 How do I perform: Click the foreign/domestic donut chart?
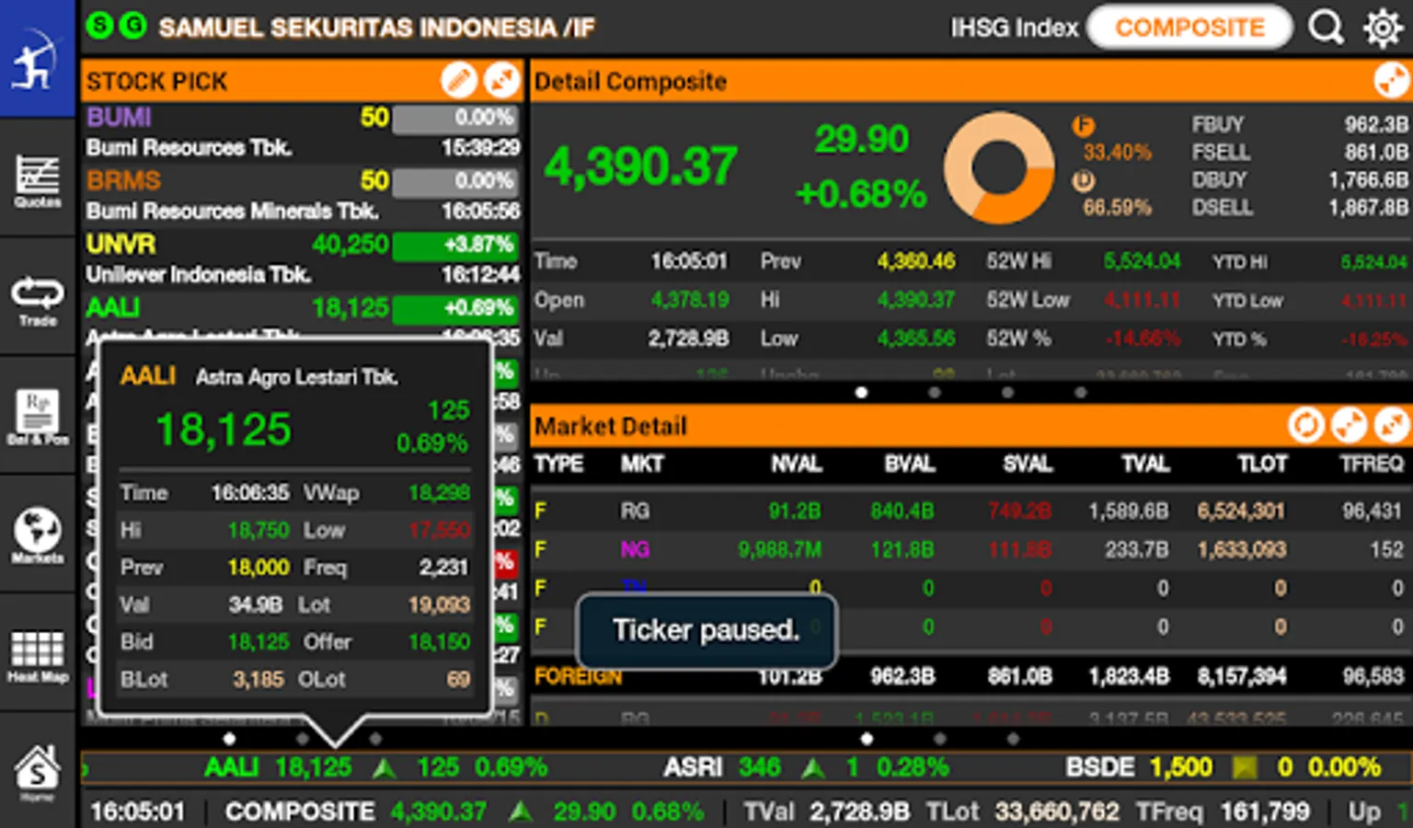(999, 167)
